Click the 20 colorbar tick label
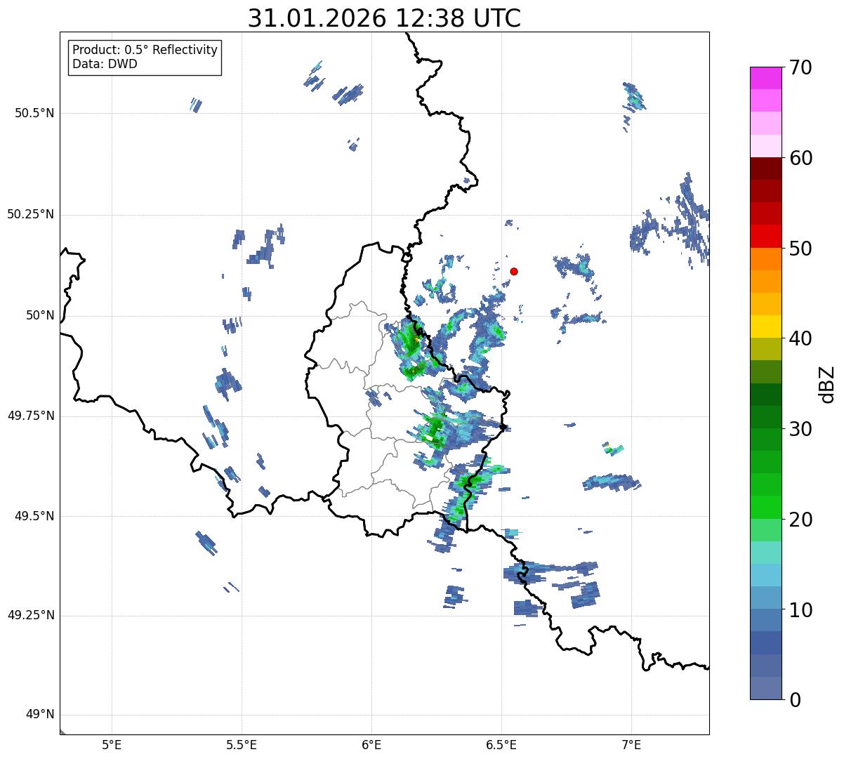Screen dimensions: 844x759 800,520
